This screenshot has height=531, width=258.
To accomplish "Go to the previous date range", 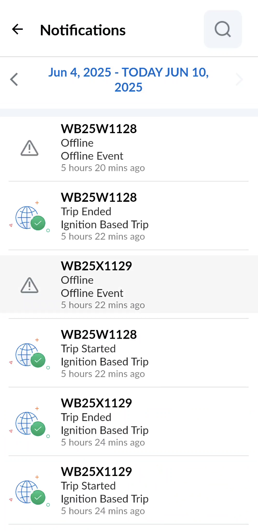I will point(14,79).
